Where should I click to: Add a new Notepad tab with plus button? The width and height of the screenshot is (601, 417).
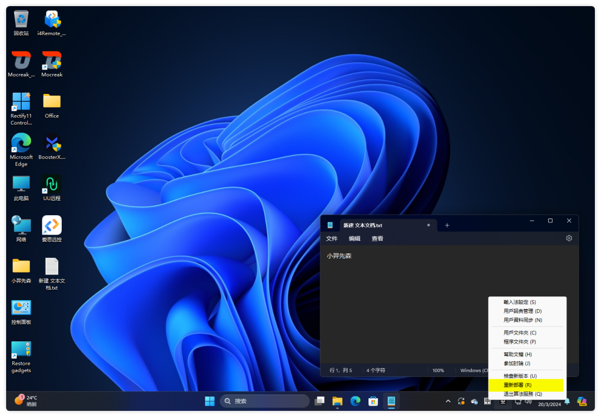point(447,225)
